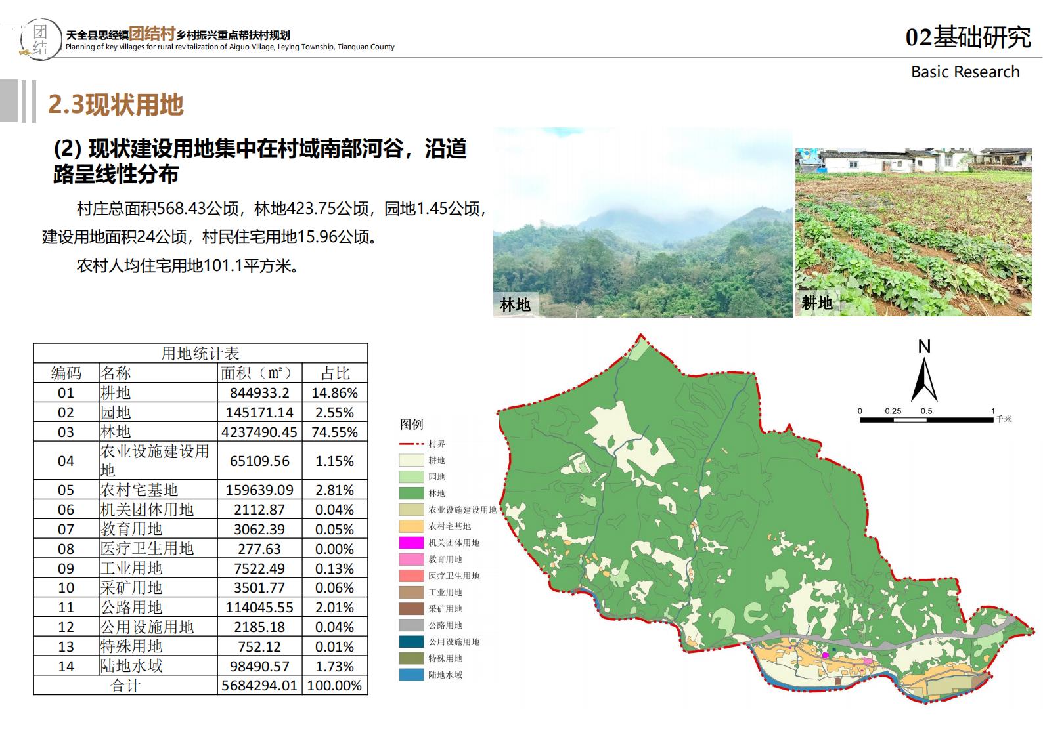Click the 村界 red dashed line legend symbol
This screenshot has width=1043, height=737.
coord(411,444)
